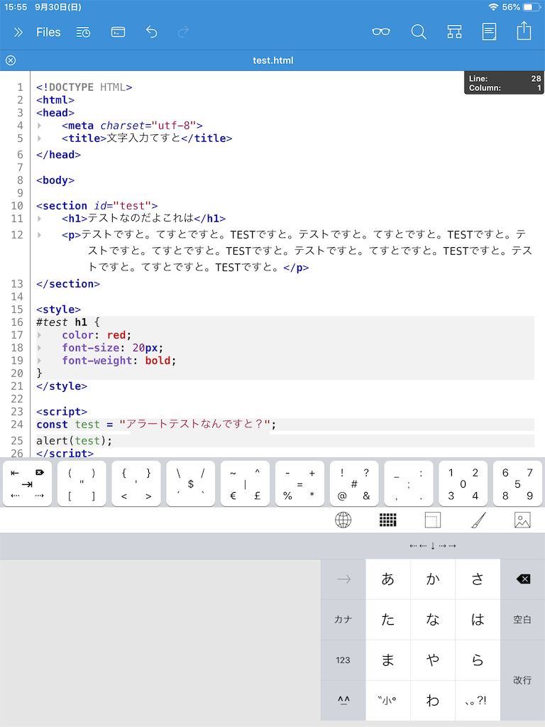Collapse fold arrow on the title line
Screen dimensions: 545x727
40,138
